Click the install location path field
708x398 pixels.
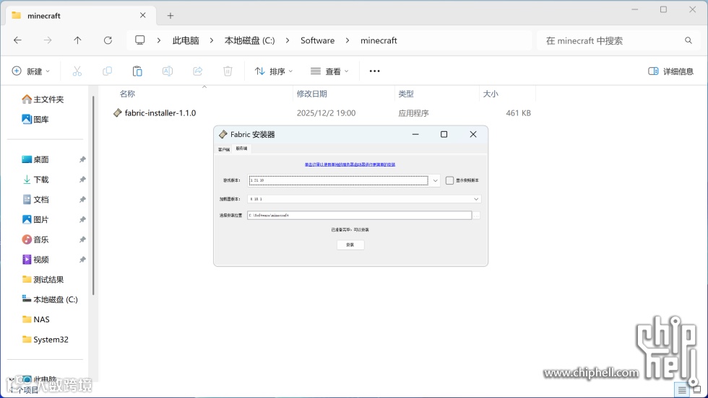360,216
